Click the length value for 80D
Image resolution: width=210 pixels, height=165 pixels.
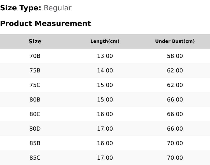pos(105,129)
